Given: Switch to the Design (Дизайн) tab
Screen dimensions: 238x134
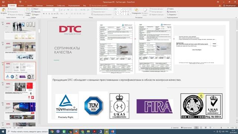Looking at the screenshot, I should 30,6.
